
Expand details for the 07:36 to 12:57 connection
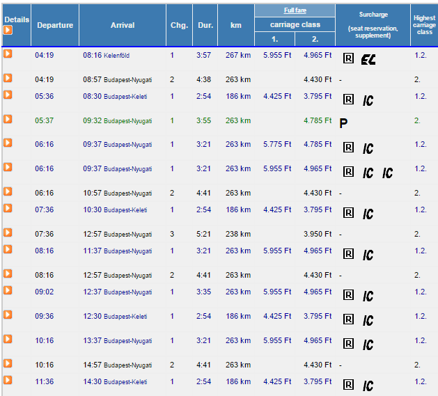(8, 232)
